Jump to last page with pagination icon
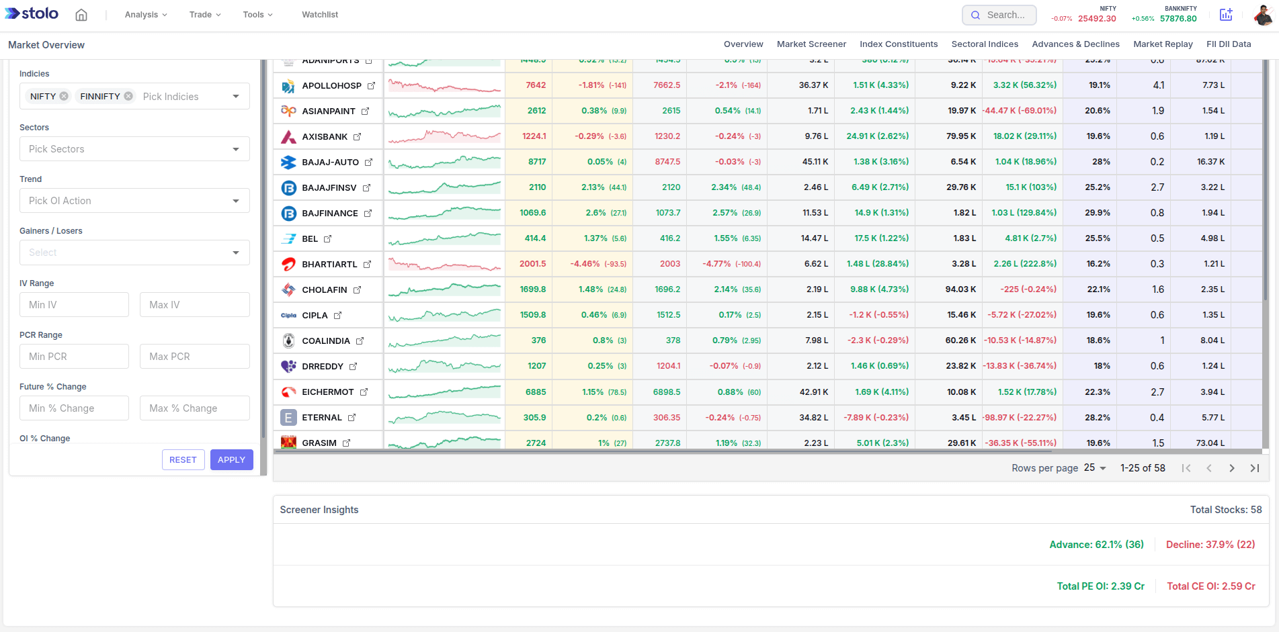This screenshot has width=1279, height=632. pos(1254,467)
